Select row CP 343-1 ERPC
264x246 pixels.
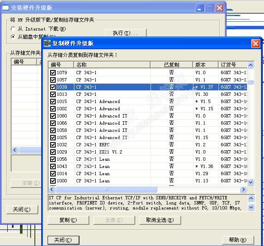coord(148,145)
